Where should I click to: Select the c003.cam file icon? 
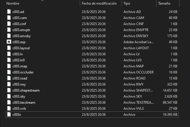click(9, 18)
